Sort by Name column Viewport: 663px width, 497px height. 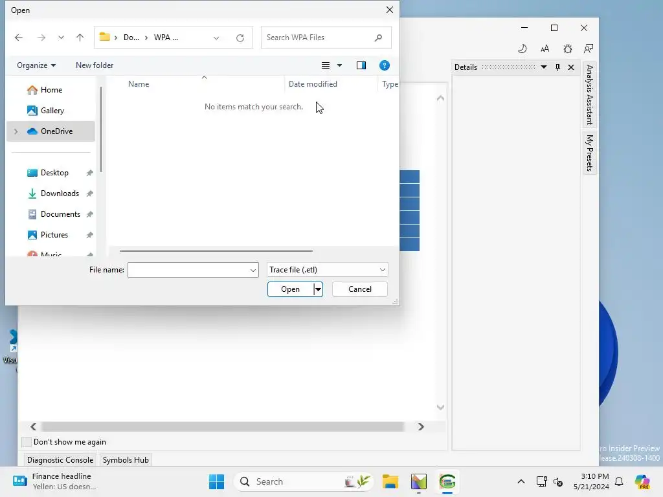139,84
